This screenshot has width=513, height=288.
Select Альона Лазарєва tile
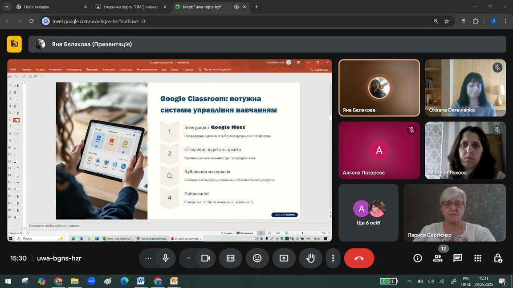point(379,150)
